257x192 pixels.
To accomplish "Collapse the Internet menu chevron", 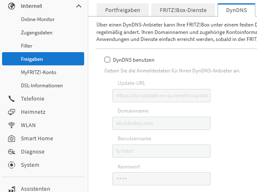I will tap(79, 6).
